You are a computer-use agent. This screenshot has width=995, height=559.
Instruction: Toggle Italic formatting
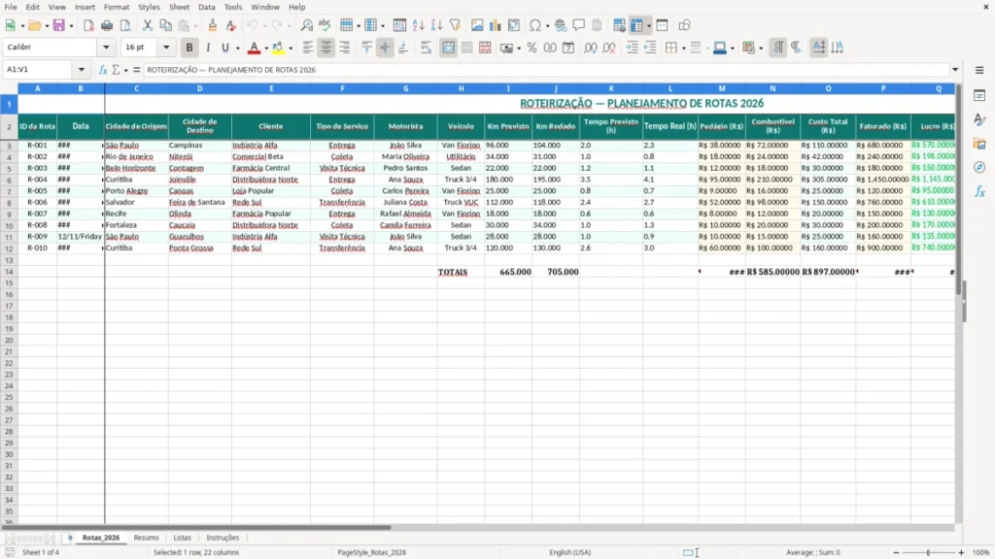[x=208, y=48]
